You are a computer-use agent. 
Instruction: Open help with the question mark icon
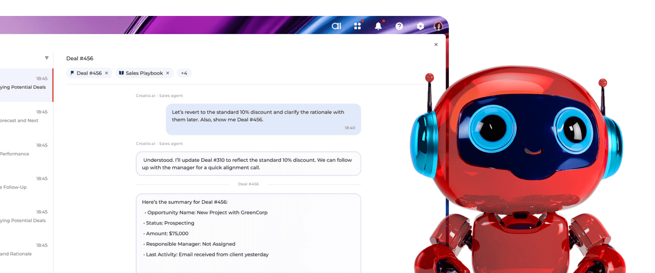click(x=399, y=26)
